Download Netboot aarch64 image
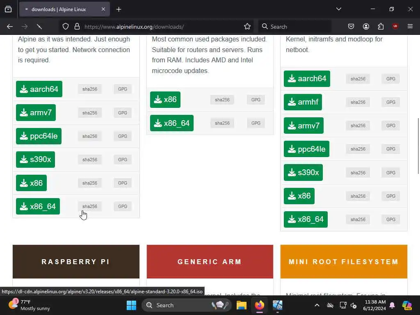 pos(307,78)
